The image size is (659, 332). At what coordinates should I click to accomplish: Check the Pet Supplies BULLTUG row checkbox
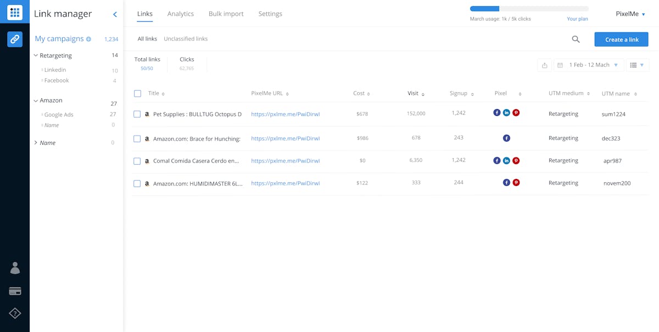coord(137,114)
